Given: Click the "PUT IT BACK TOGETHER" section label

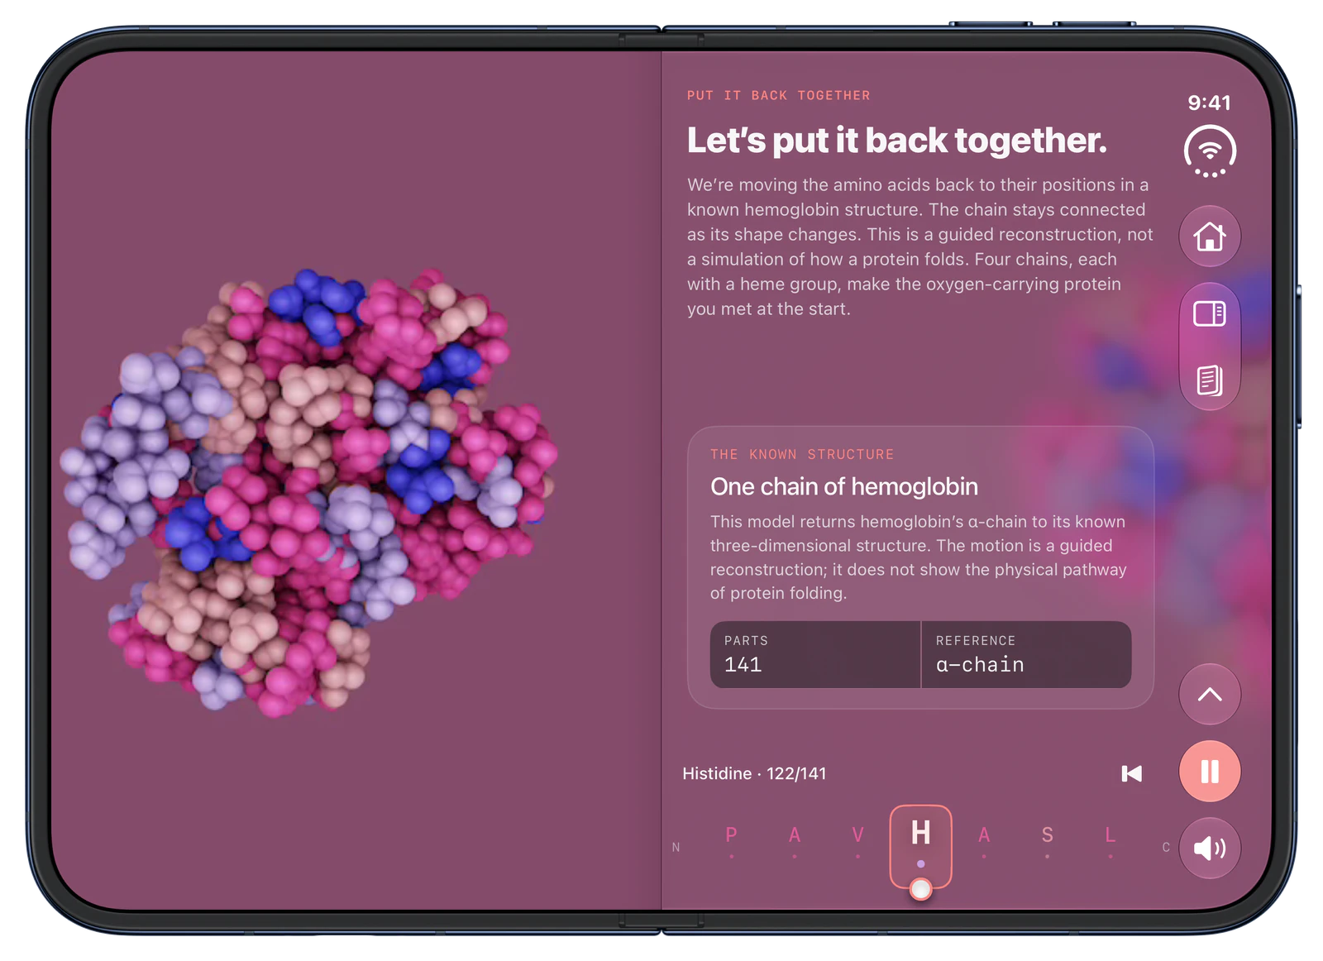Looking at the screenshot, I should (x=779, y=96).
